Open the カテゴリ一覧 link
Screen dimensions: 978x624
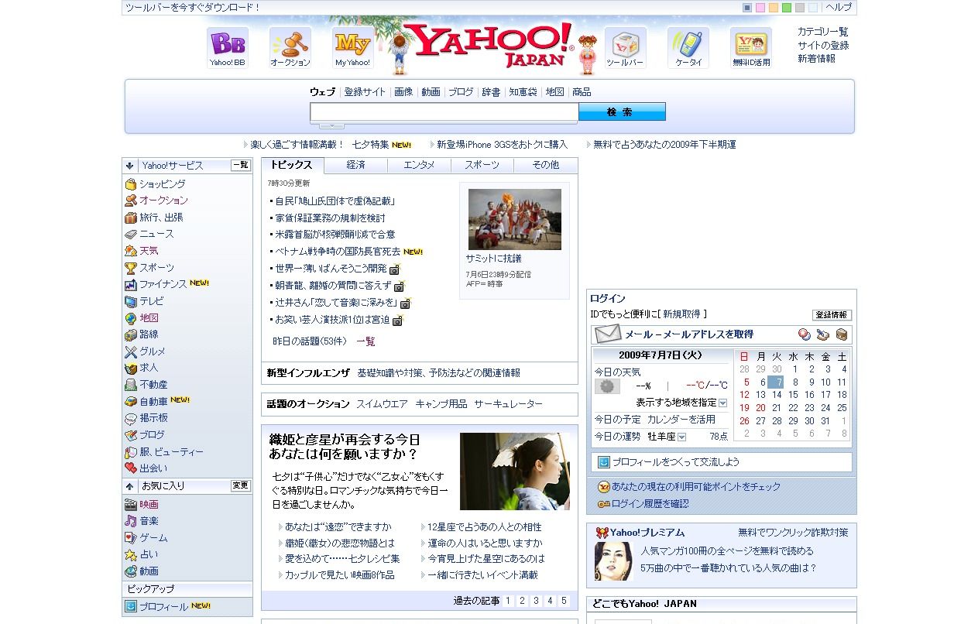823,32
